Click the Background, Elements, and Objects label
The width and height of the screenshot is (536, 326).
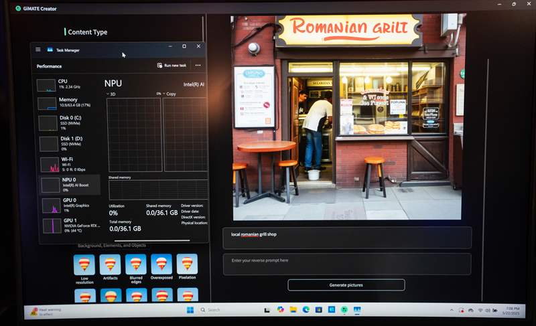[x=112, y=246]
